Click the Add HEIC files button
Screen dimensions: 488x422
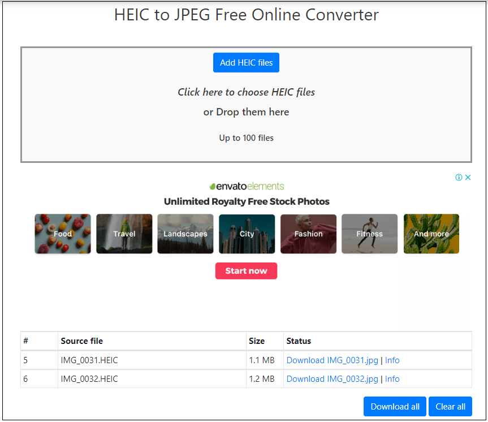point(246,62)
